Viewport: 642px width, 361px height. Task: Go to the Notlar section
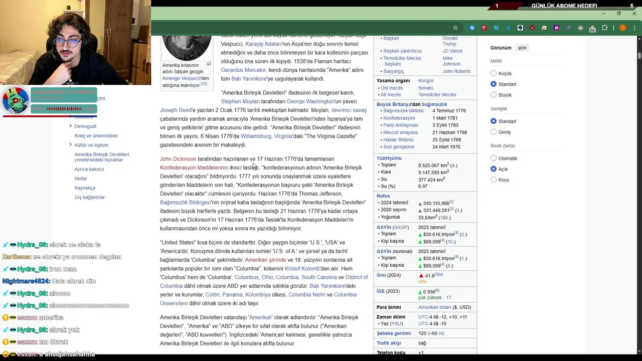(81, 178)
